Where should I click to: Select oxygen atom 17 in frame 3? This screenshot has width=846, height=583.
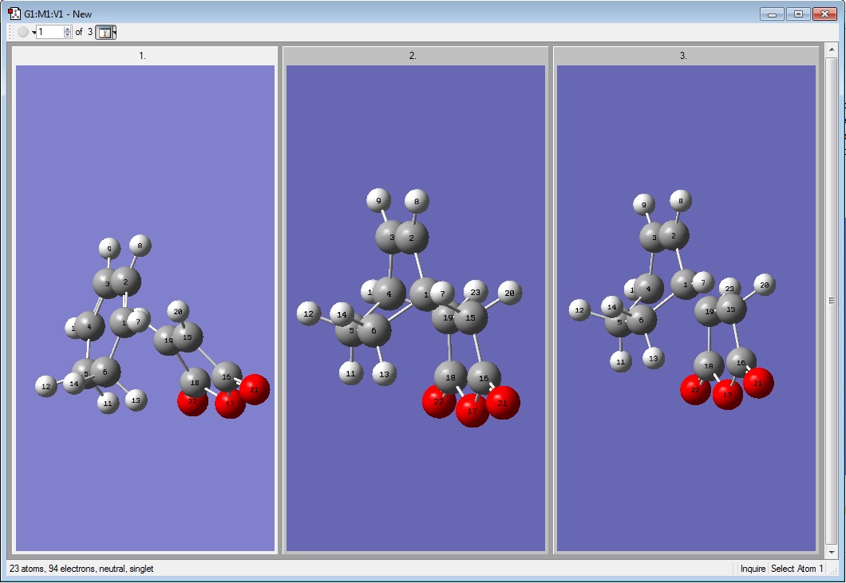point(727,394)
